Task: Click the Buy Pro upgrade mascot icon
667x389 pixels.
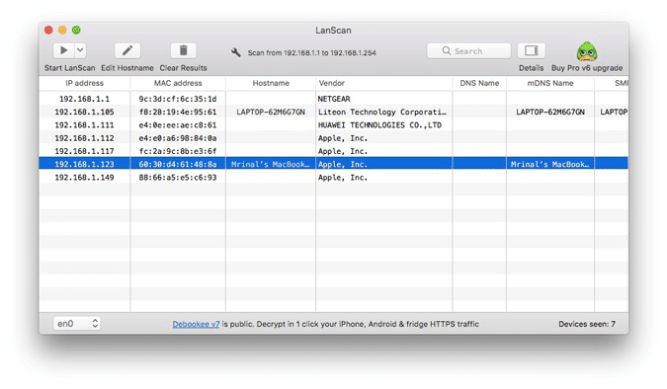Action: click(x=587, y=51)
